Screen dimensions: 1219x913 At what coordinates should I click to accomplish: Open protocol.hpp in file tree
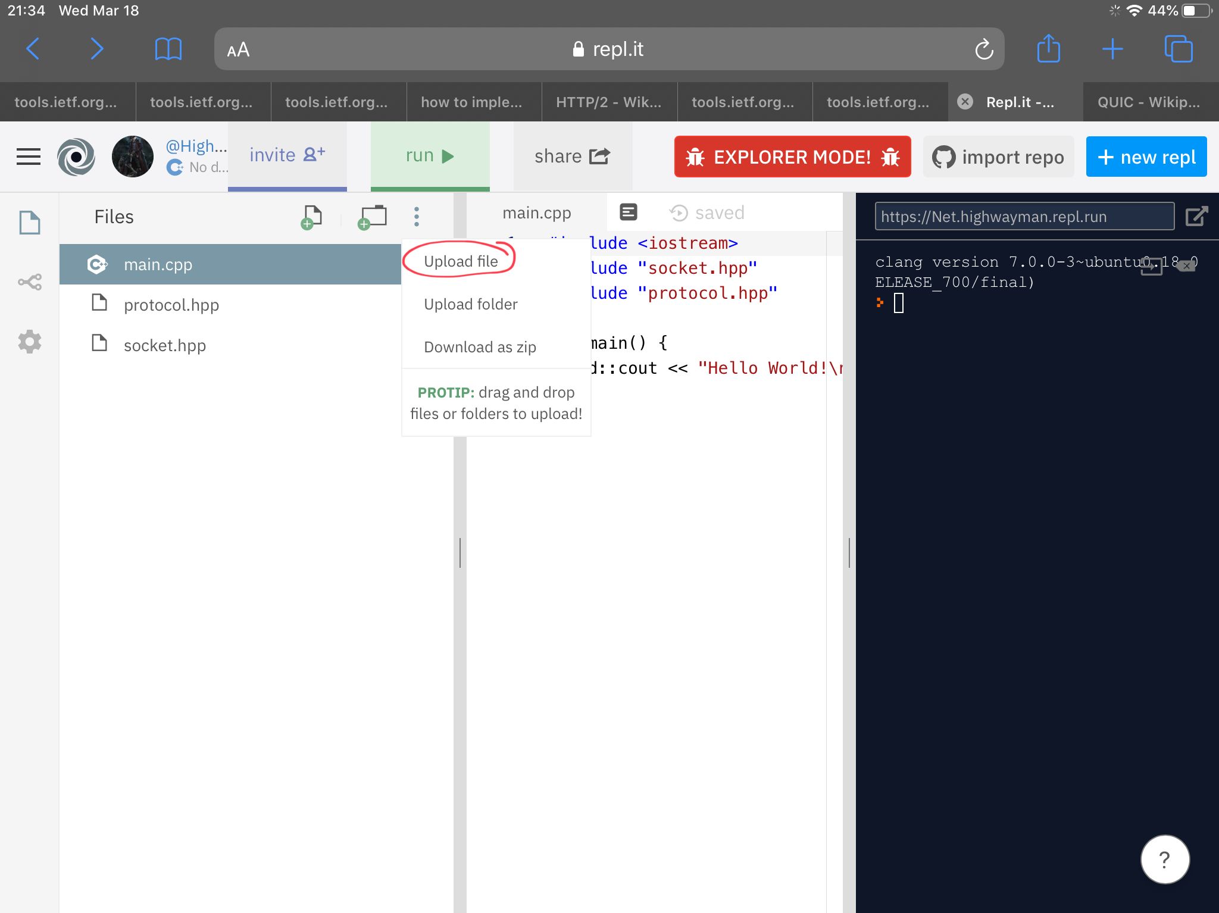click(x=171, y=305)
